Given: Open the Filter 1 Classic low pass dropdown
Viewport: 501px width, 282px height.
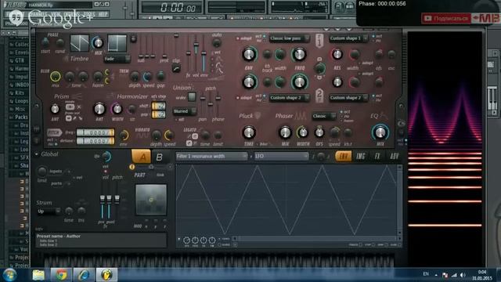Looking at the screenshot, I should tap(289, 38).
